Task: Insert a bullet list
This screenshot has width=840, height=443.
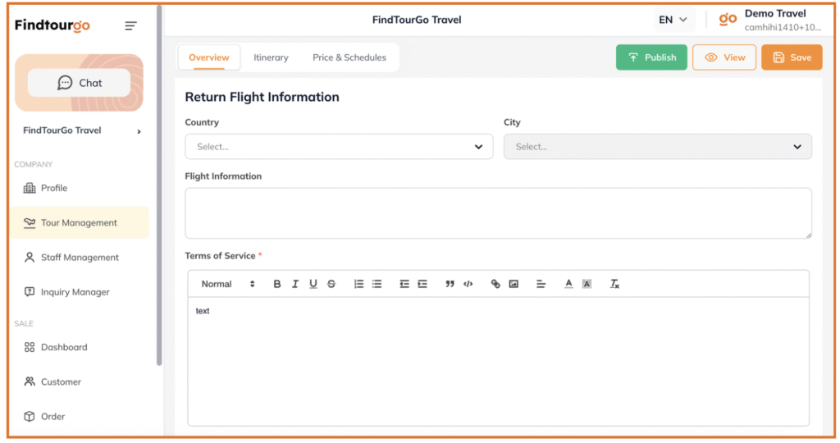Action: point(377,284)
